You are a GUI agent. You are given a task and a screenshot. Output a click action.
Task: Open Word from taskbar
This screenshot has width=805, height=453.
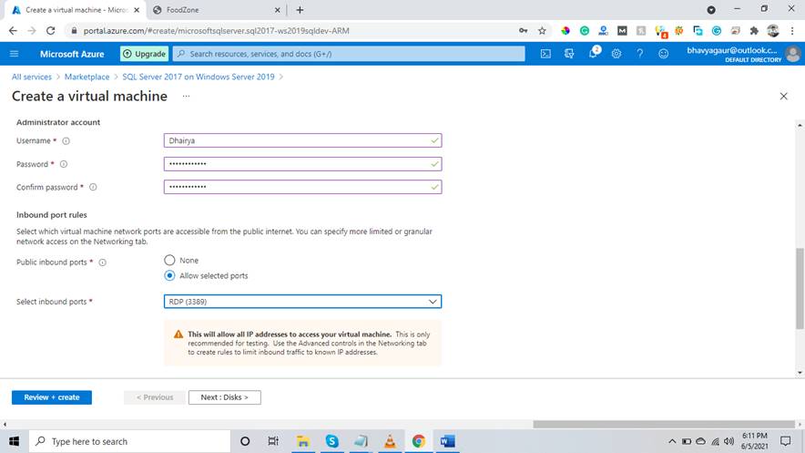click(x=447, y=441)
